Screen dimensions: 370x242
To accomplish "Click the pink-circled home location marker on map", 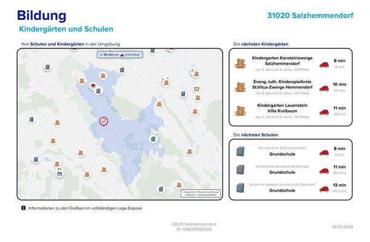I will click(x=103, y=122).
